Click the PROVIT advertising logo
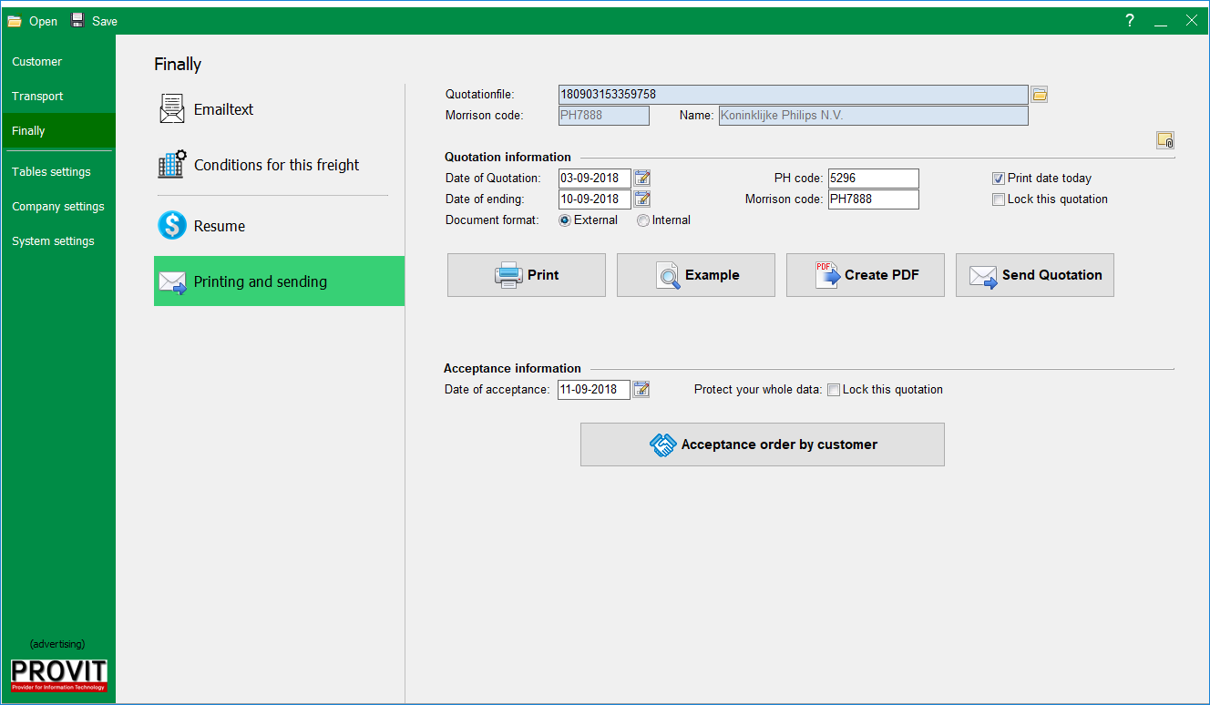 pos(58,675)
